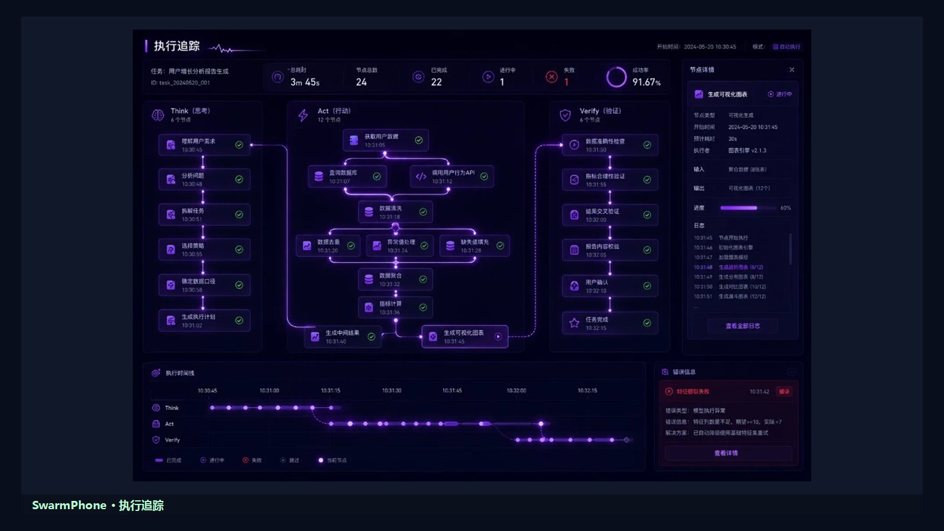The height and width of the screenshot is (531, 944).
Task: Click green checkmark on 生成中间结果 node
Action: click(x=372, y=337)
